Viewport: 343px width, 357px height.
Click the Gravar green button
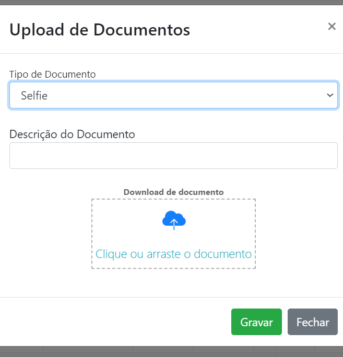click(256, 322)
